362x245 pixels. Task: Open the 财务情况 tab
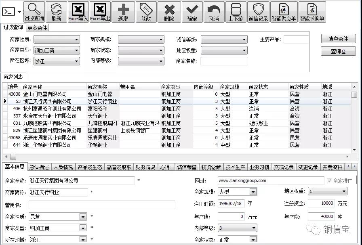(145, 167)
